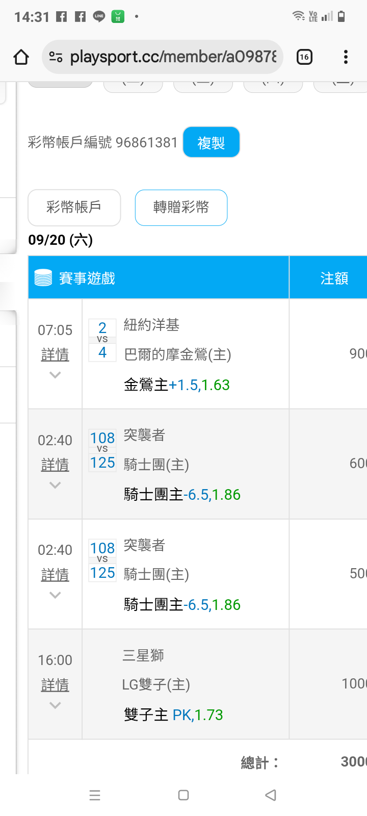The height and width of the screenshot is (816, 367).
Task: Expand the chevron under the 16:00 game
Action: tap(55, 705)
